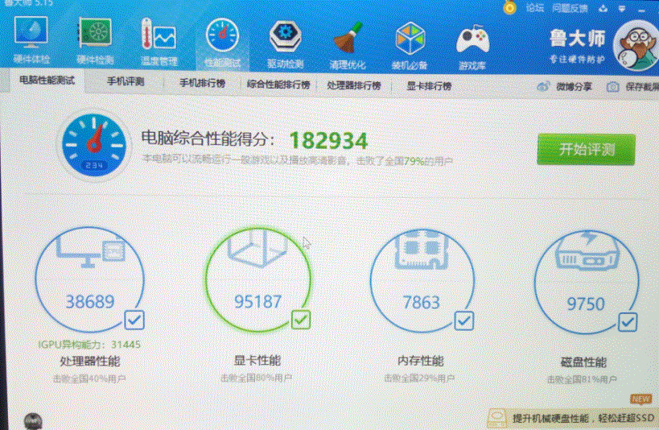The image size is (659, 430).
Task: Click the 微博分享 text link
Action: 574,87
